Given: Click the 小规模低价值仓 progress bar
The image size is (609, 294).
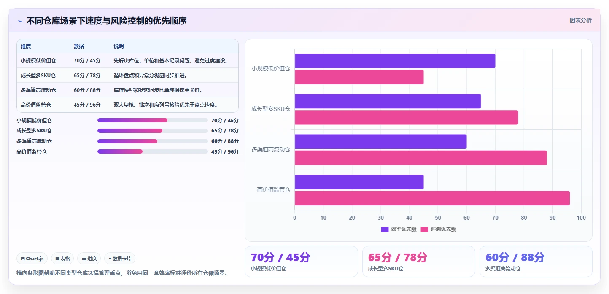Looking at the screenshot, I should click(x=152, y=120).
